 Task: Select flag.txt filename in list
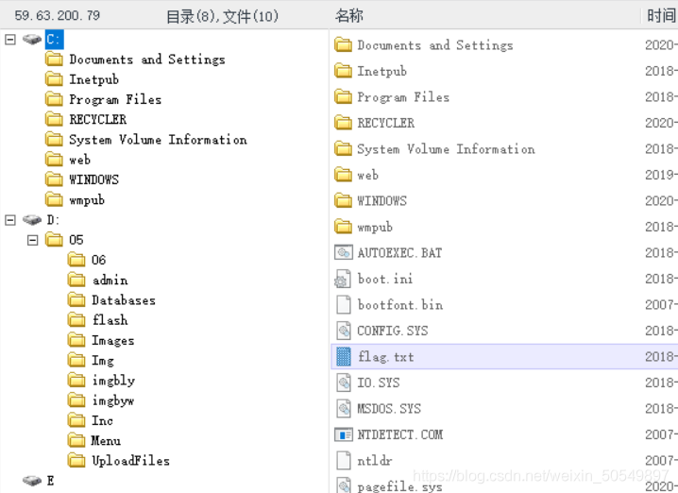[385, 357]
